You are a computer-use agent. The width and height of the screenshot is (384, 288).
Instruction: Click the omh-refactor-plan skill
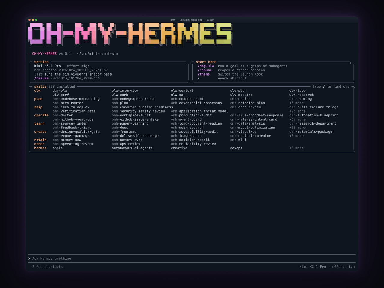tap(247, 103)
